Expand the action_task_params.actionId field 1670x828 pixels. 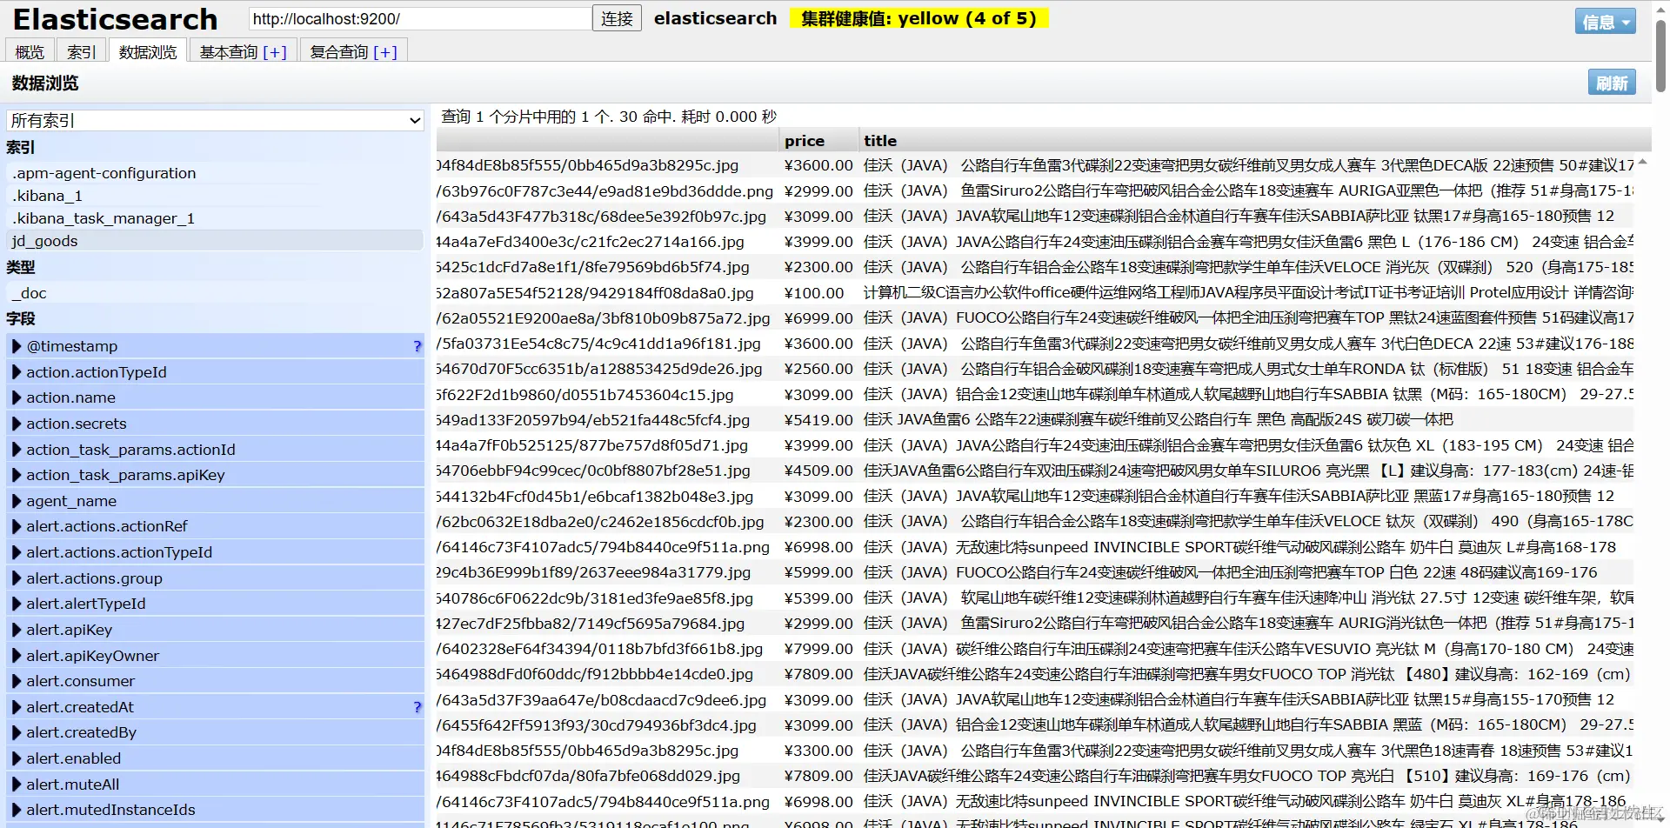tap(215, 450)
